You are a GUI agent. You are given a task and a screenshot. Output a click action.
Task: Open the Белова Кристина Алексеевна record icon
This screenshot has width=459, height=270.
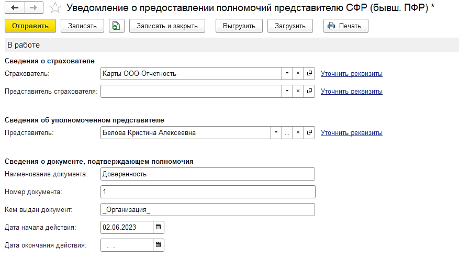(x=309, y=133)
